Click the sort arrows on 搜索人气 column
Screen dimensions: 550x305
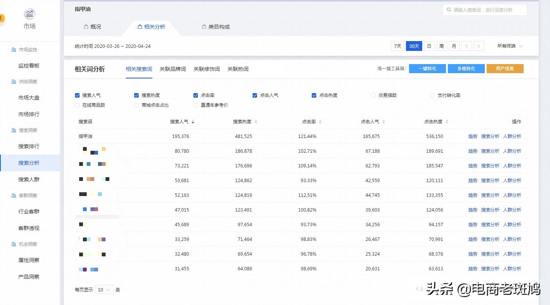(x=193, y=122)
